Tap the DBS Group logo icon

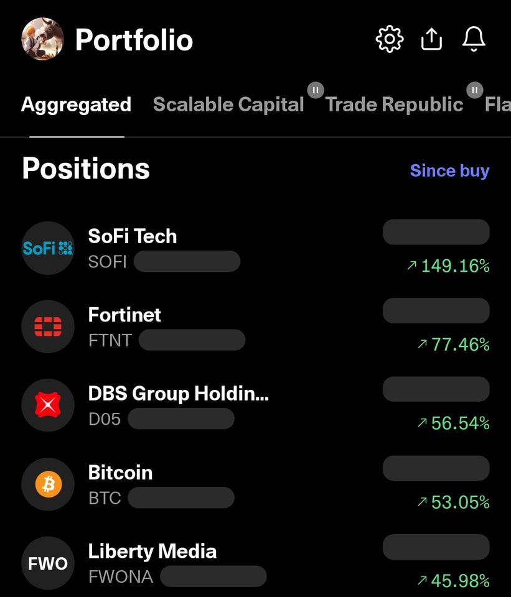48,405
